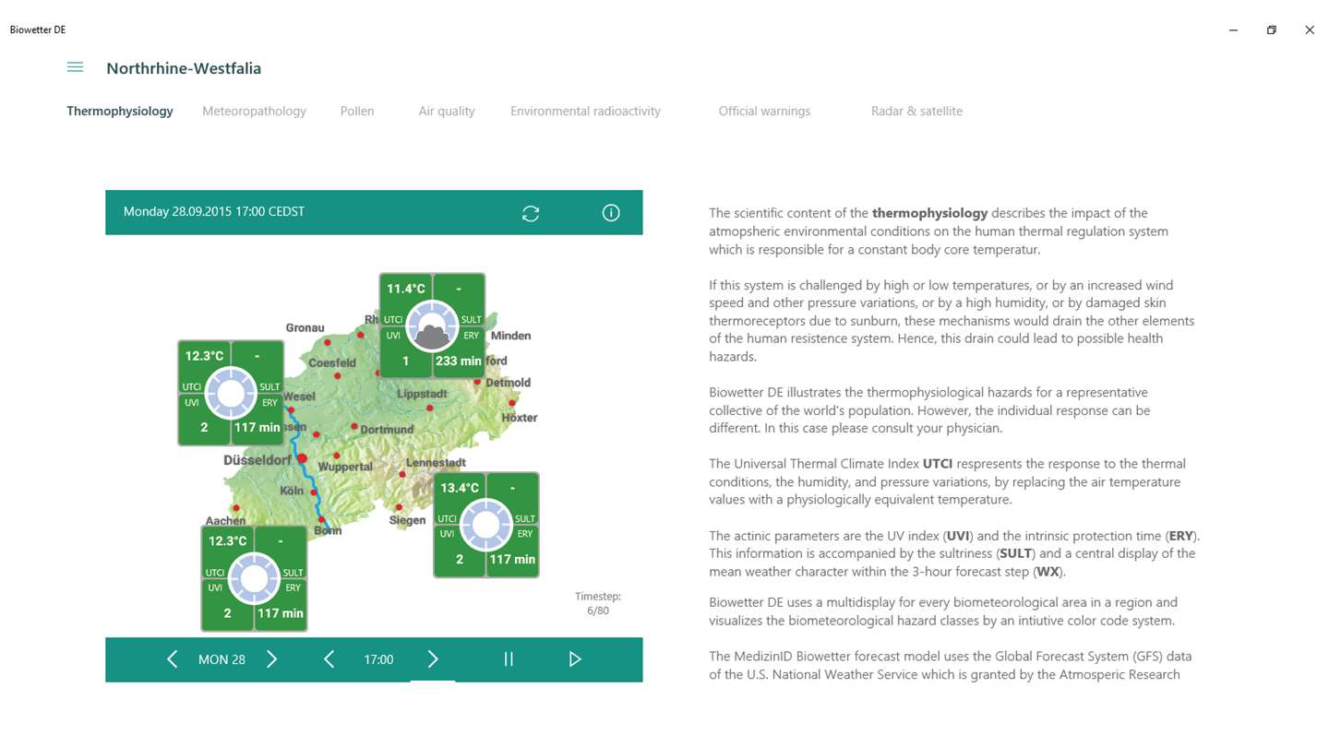Click Gronau label on map
This screenshot has height=747, width=1329.
click(305, 327)
